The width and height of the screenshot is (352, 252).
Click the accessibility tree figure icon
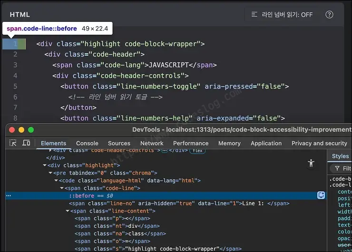(x=311, y=163)
